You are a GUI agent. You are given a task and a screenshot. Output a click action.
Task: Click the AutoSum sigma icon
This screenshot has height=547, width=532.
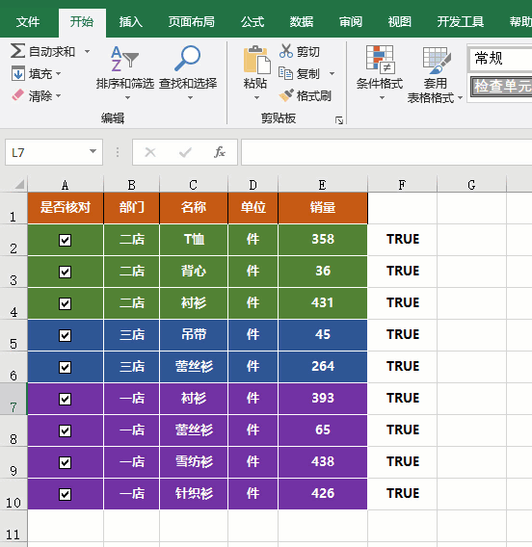click(17, 51)
